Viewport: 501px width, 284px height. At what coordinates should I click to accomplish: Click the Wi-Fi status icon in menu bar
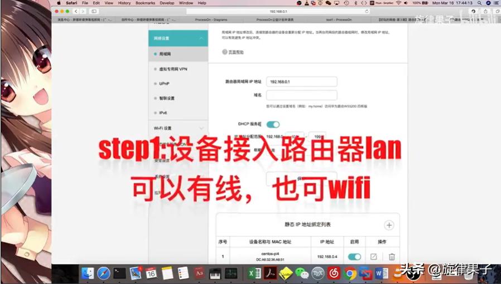click(x=398, y=3)
